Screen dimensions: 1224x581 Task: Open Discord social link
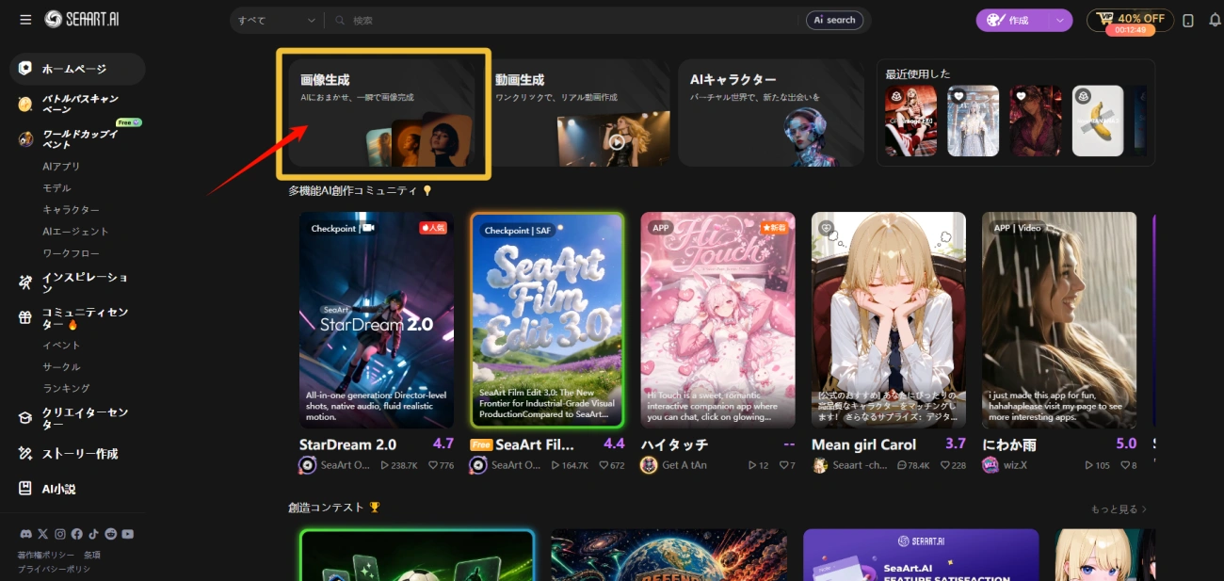(x=25, y=534)
